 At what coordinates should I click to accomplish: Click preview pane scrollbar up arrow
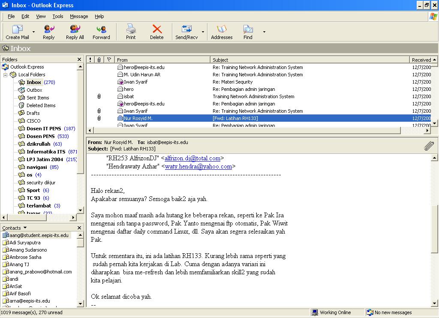tap(434, 158)
